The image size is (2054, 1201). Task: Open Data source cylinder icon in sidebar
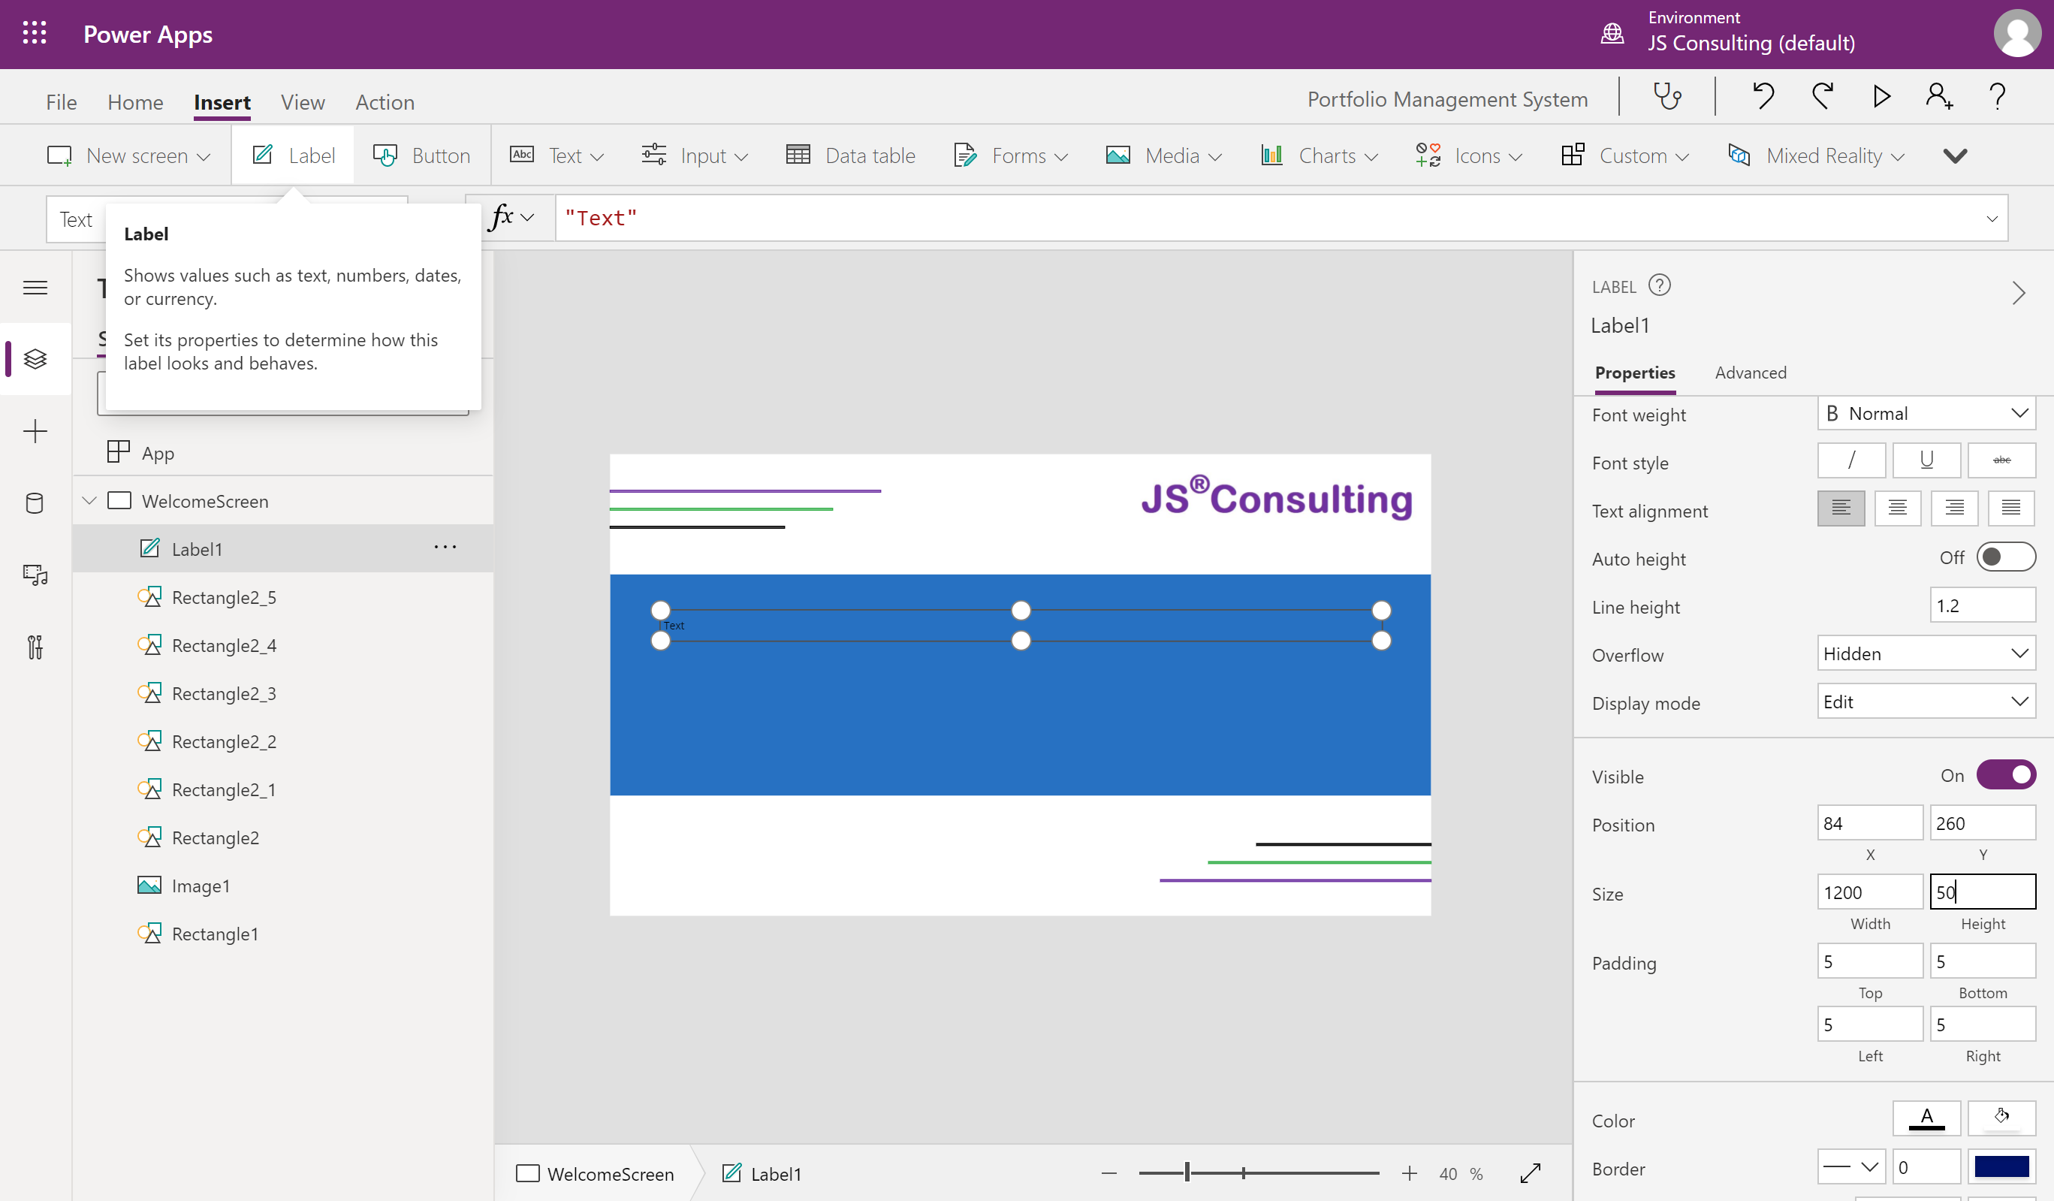[x=35, y=503]
